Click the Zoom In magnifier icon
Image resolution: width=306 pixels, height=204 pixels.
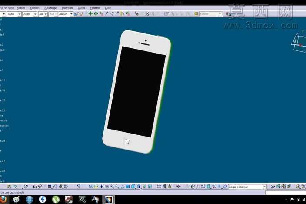coord(112,187)
